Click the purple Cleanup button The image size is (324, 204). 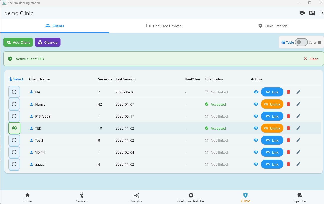[x=48, y=42]
